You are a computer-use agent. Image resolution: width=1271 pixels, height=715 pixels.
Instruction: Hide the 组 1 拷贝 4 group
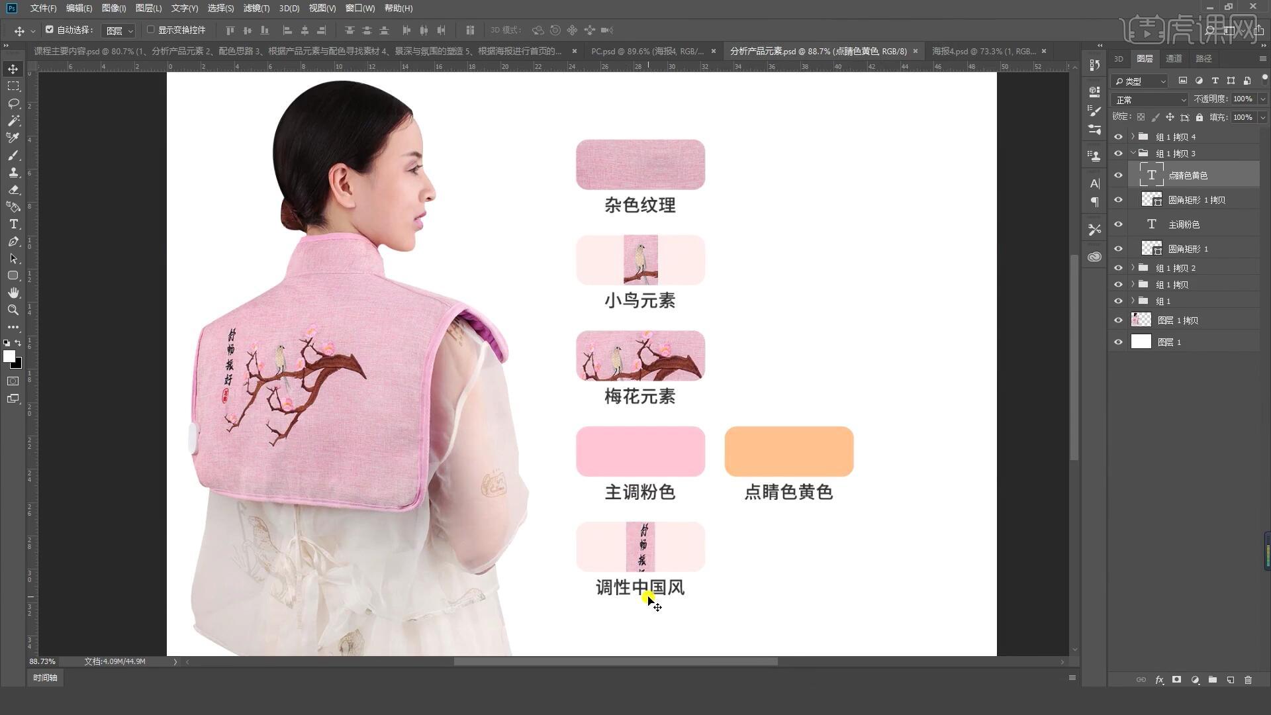(x=1119, y=137)
